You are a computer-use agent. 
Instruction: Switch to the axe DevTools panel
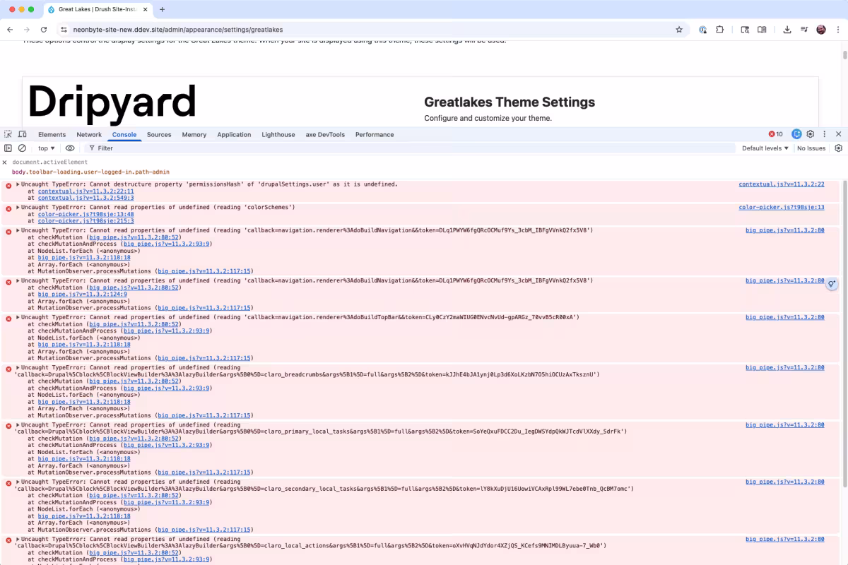(325, 134)
